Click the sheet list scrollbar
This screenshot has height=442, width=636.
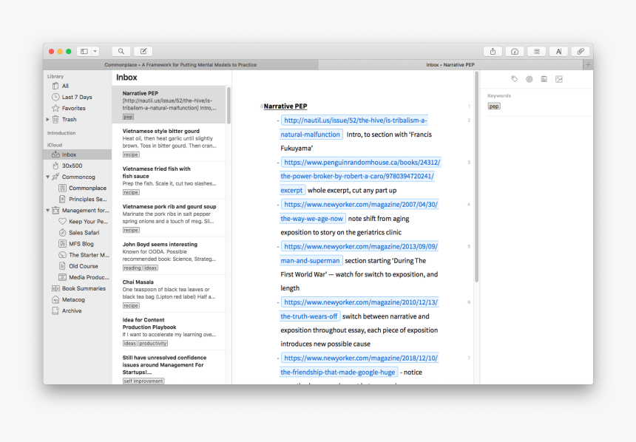pyautogui.click(x=229, y=106)
